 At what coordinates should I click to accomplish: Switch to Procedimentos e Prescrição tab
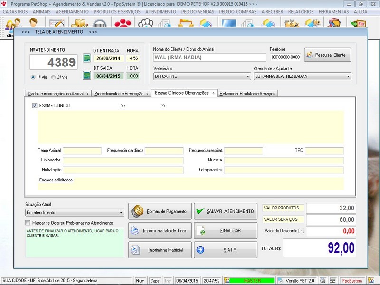(120, 94)
